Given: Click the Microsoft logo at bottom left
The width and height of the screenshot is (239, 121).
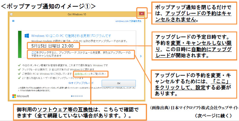Looking at the screenshot, I should [21, 96].
